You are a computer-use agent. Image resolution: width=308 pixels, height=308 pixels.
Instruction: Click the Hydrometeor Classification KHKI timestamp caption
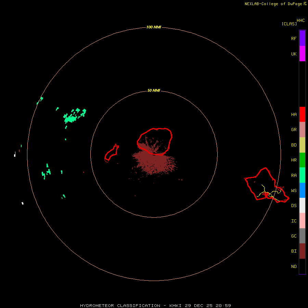155,306
